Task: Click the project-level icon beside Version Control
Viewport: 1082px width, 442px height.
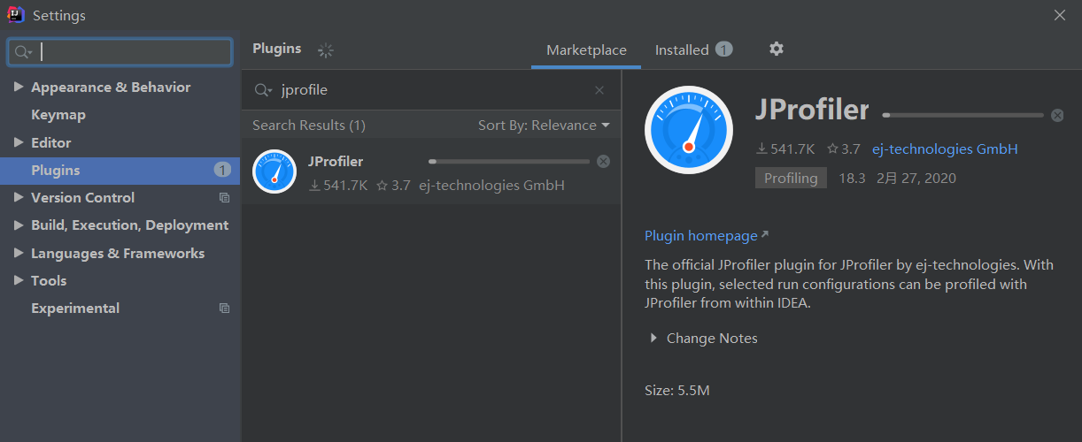Action: point(224,198)
